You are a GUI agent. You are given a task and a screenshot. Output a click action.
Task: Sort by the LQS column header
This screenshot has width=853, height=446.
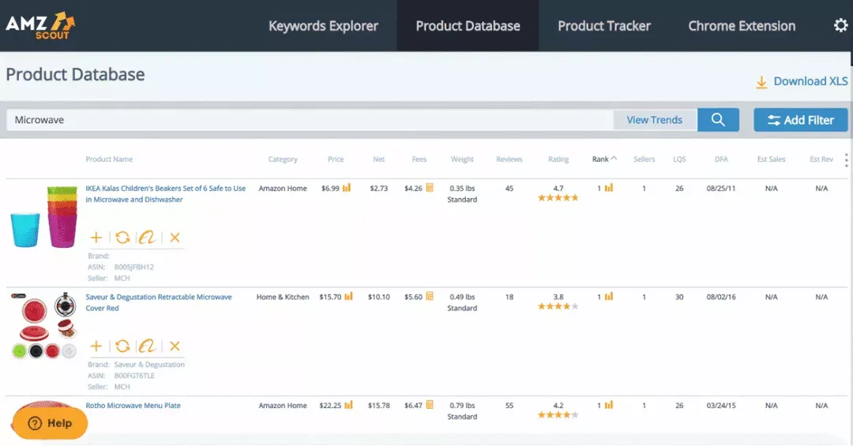tap(679, 159)
